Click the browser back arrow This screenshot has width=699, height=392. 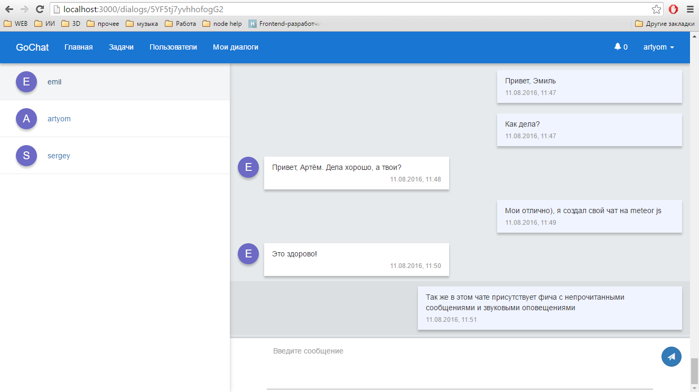tap(9, 9)
